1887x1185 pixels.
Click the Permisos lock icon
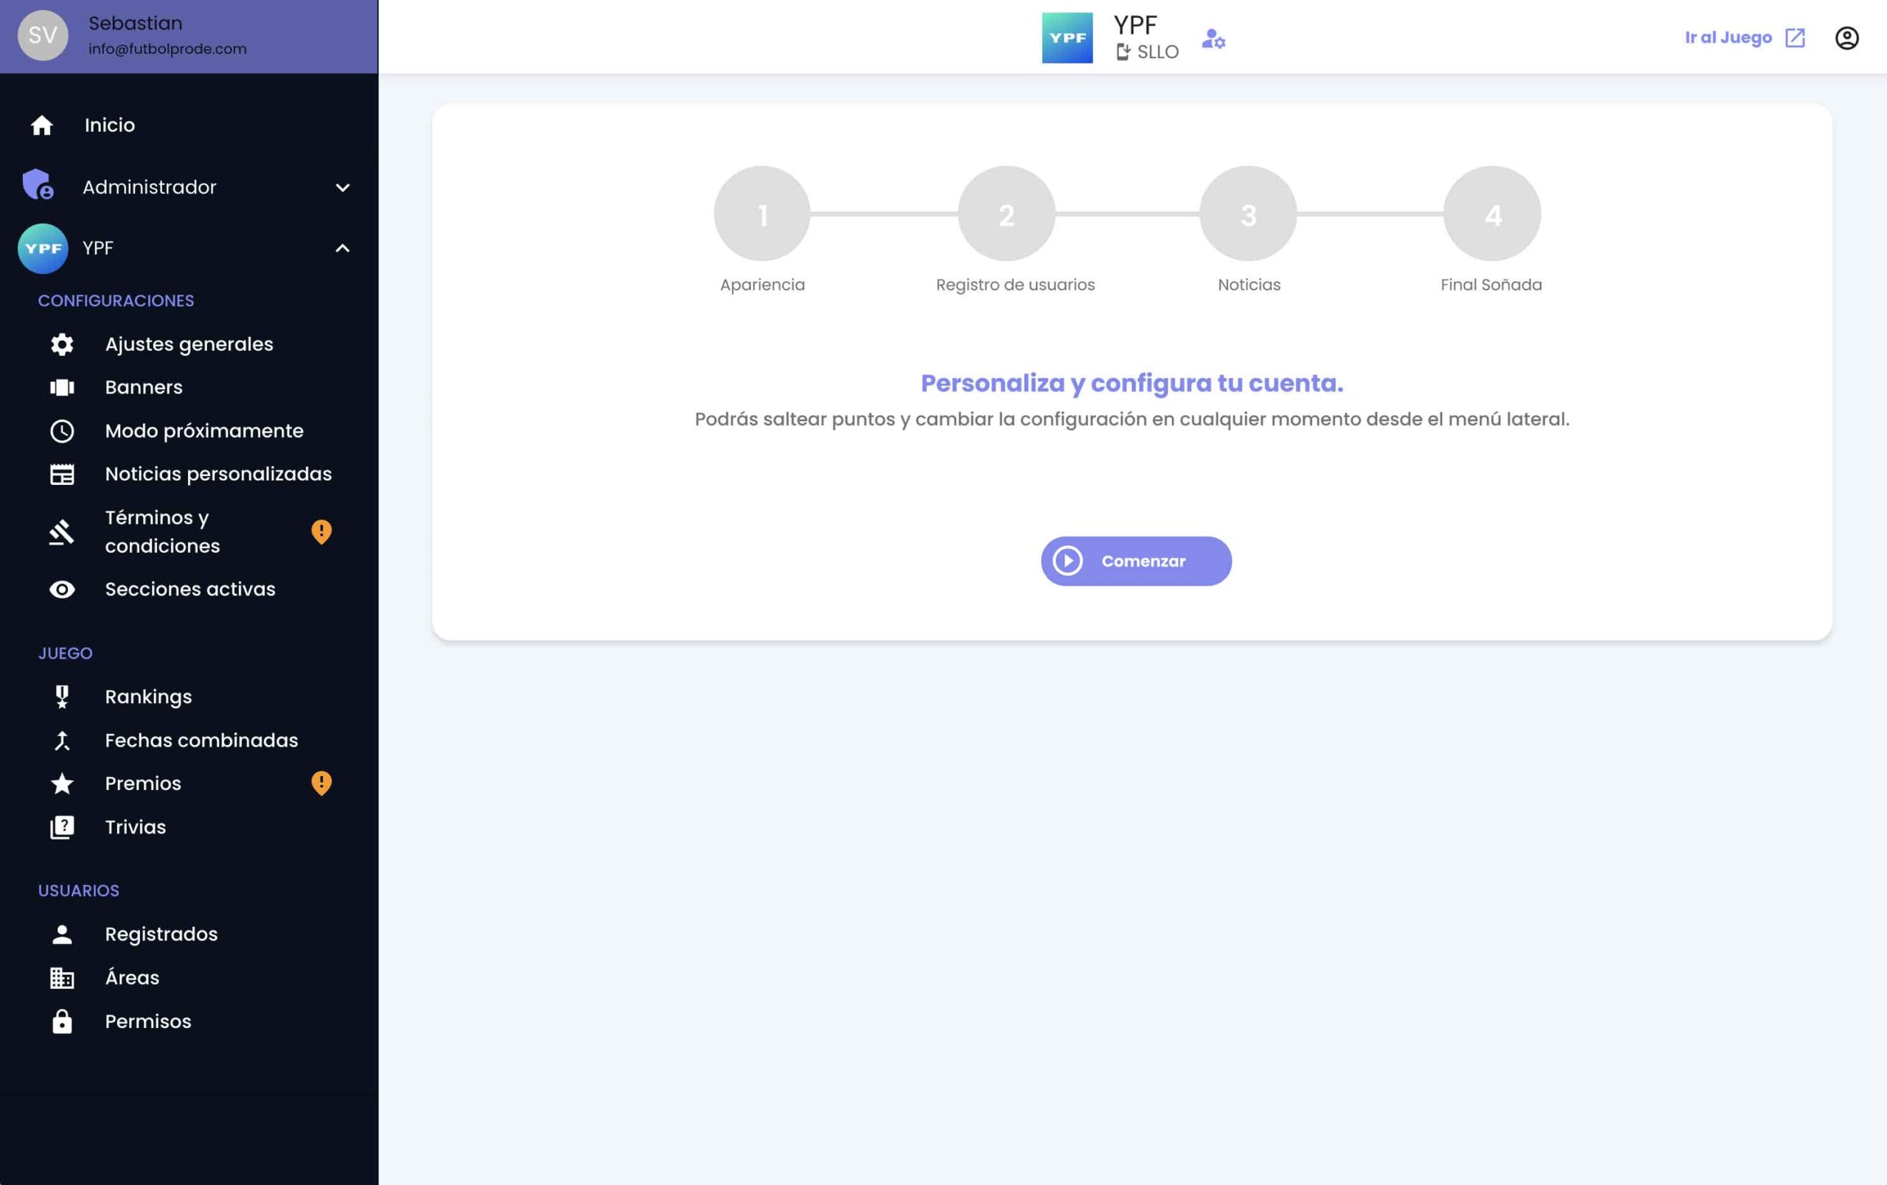pyautogui.click(x=62, y=1021)
